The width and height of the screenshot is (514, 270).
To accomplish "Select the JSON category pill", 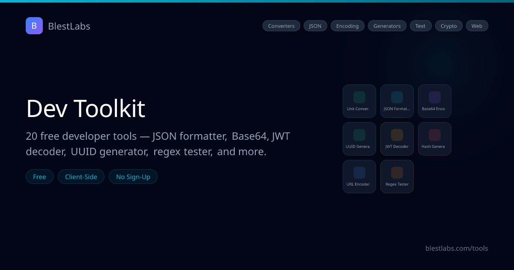I will tap(315, 26).
